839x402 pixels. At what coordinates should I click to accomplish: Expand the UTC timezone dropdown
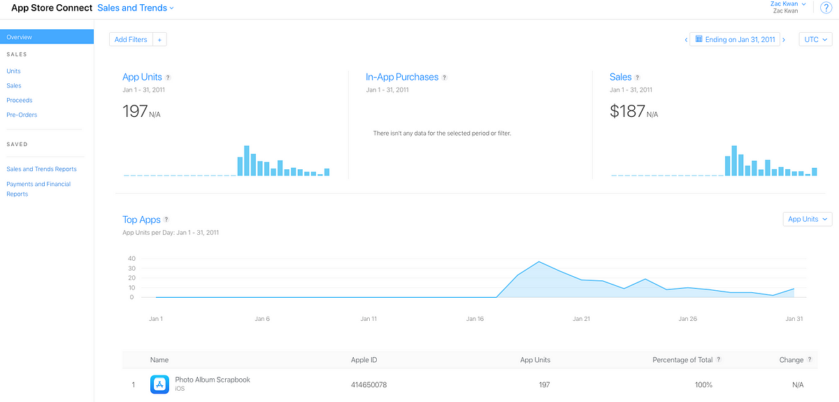coord(815,40)
